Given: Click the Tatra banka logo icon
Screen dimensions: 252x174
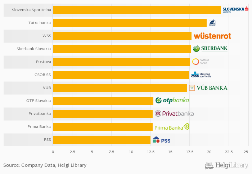Looking at the screenshot, I should (212, 23).
